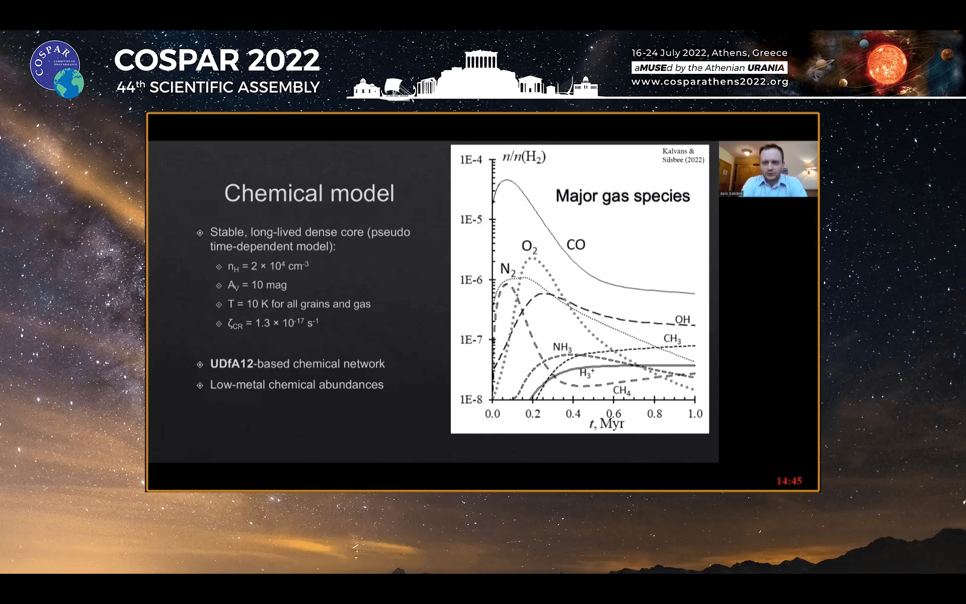
Task: Click the diamond bullet beside Stable, long-lived core
Action: point(200,233)
